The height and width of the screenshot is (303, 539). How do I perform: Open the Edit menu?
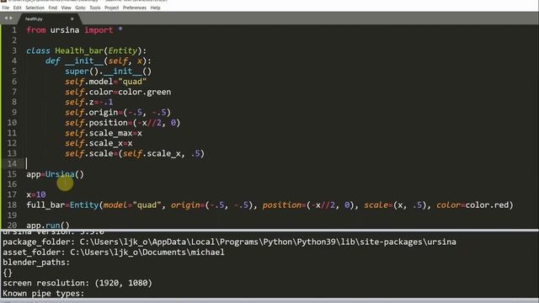(x=17, y=8)
